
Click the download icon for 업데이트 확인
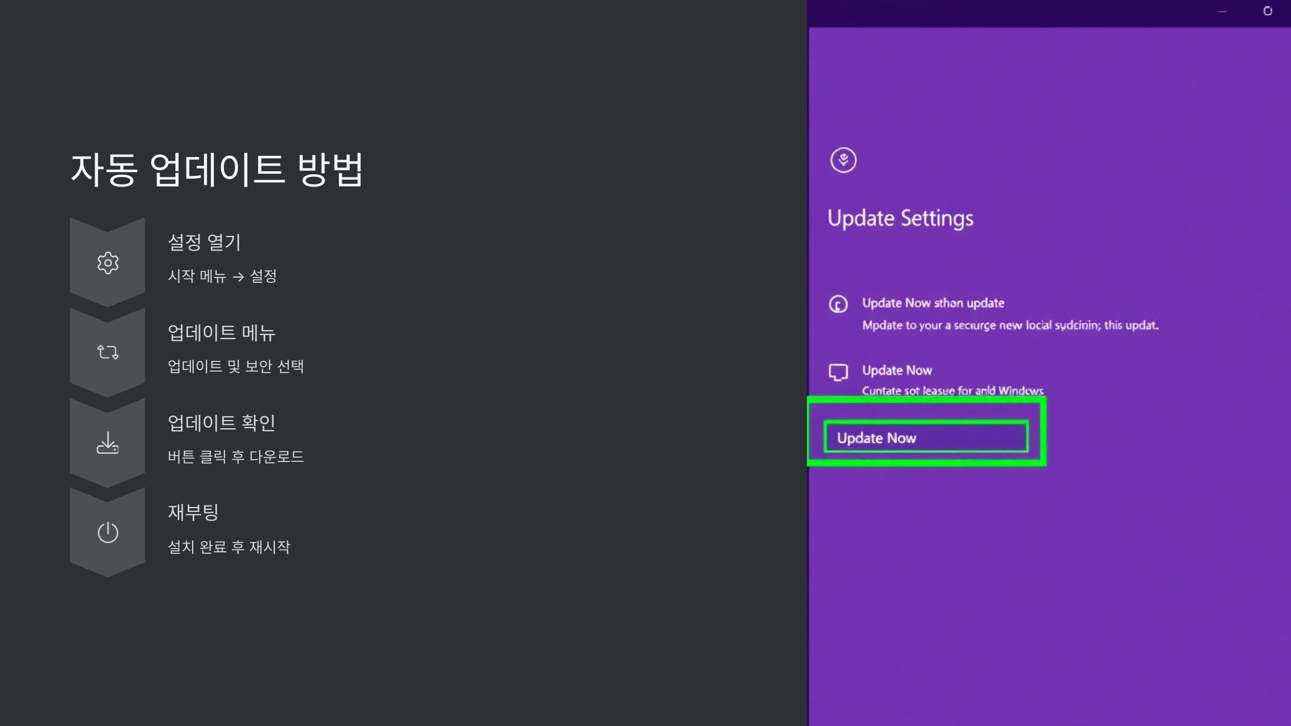108,443
